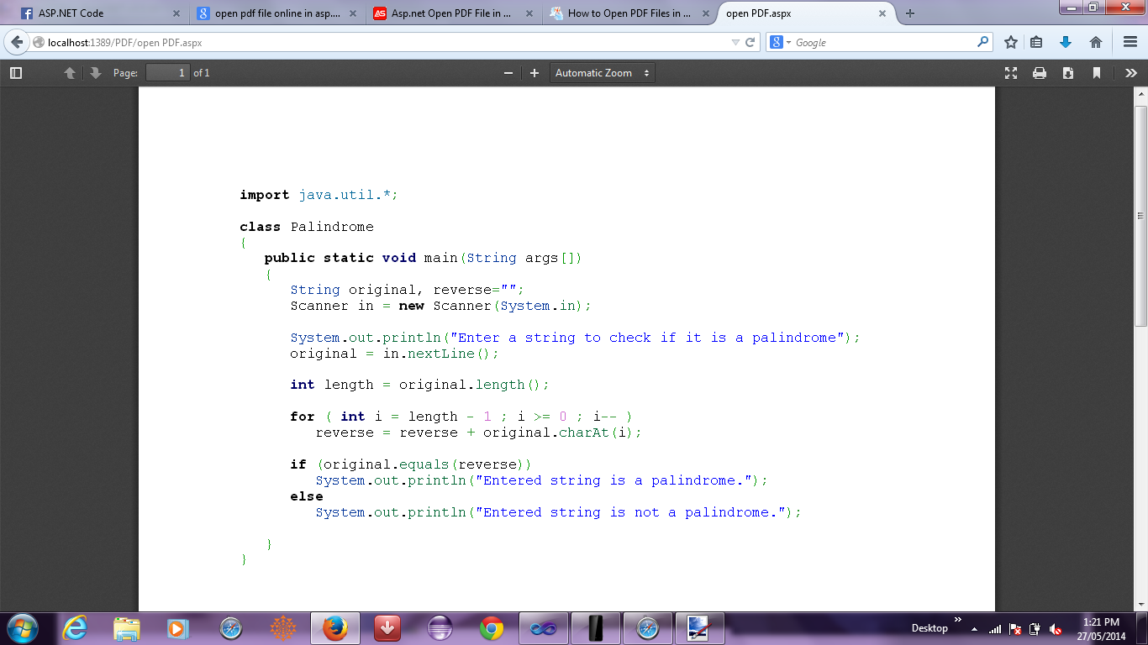This screenshot has height=645, width=1148.
Task: Open a new browser tab
Action: click(x=909, y=13)
